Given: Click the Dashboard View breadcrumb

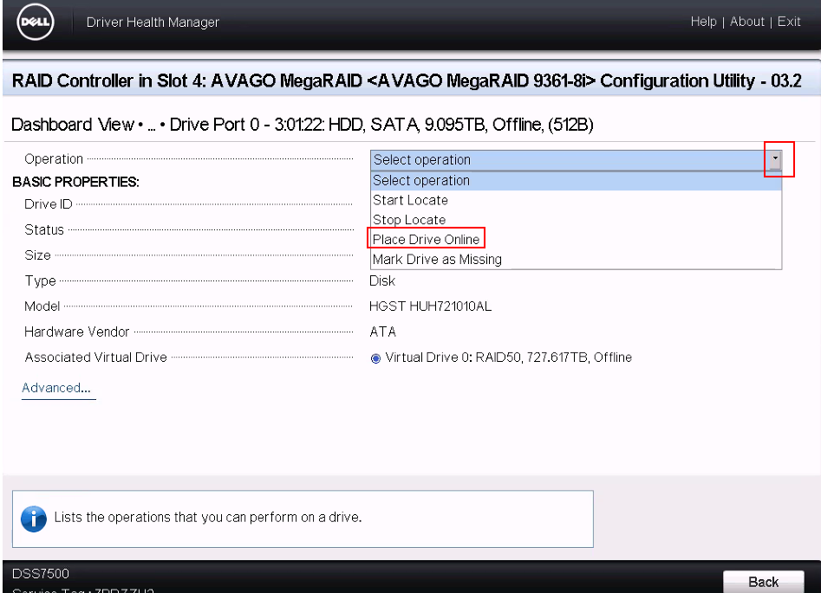Looking at the screenshot, I should (x=73, y=125).
